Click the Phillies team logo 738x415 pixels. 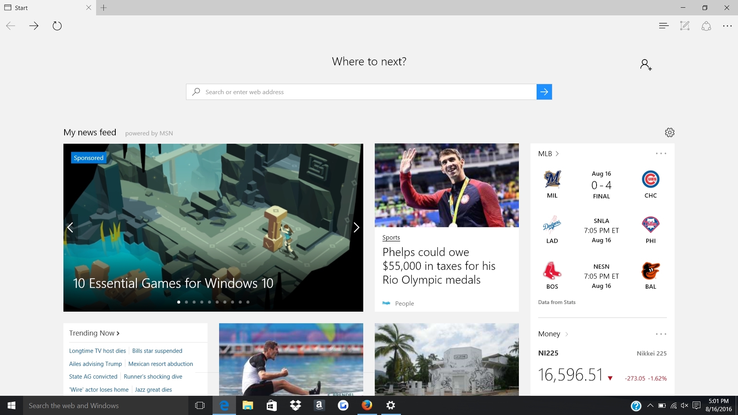point(651,225)
